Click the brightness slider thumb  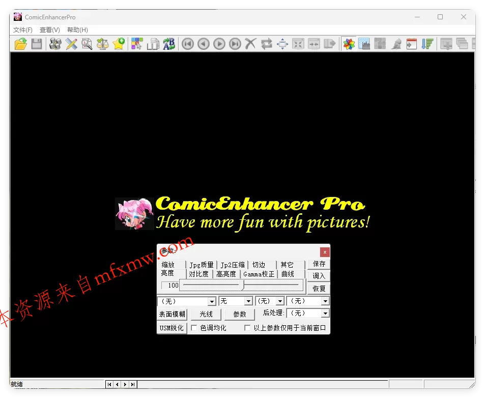[x=242, y=285]
